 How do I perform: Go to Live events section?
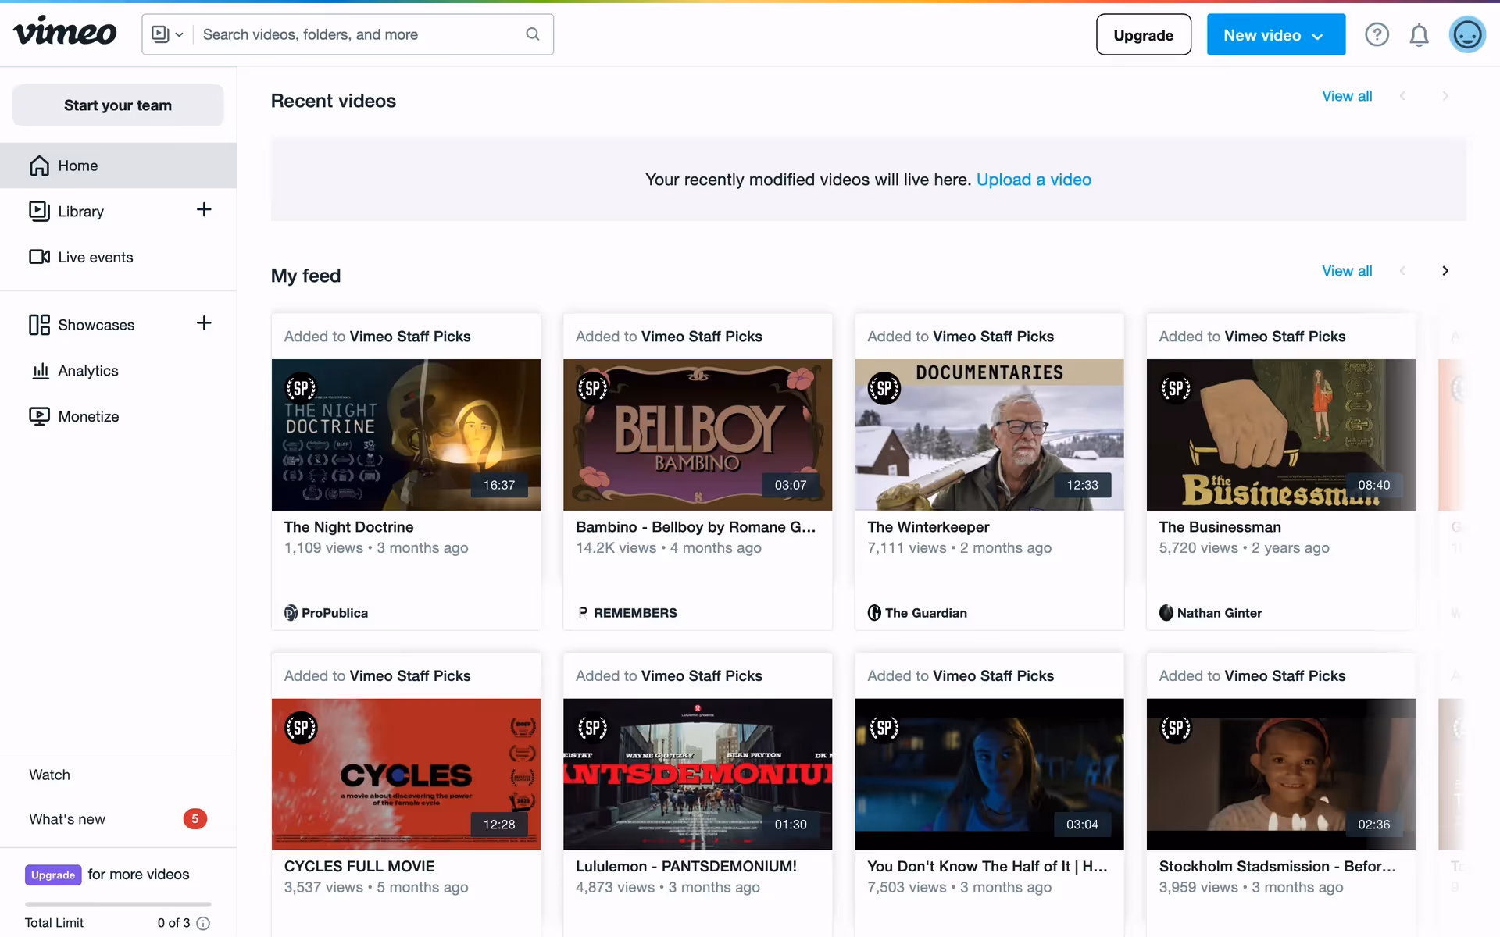[x=95, y=257]
